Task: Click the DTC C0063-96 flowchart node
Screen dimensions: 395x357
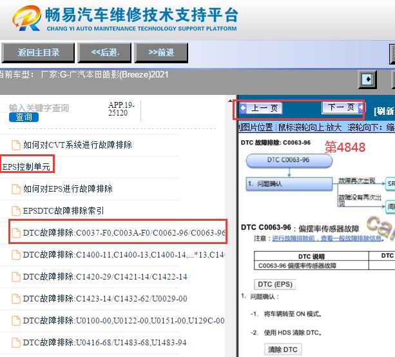Action: tap(289, 161)
